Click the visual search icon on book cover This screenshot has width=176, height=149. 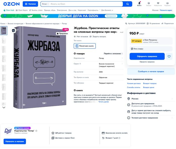[x=14, y=31]
